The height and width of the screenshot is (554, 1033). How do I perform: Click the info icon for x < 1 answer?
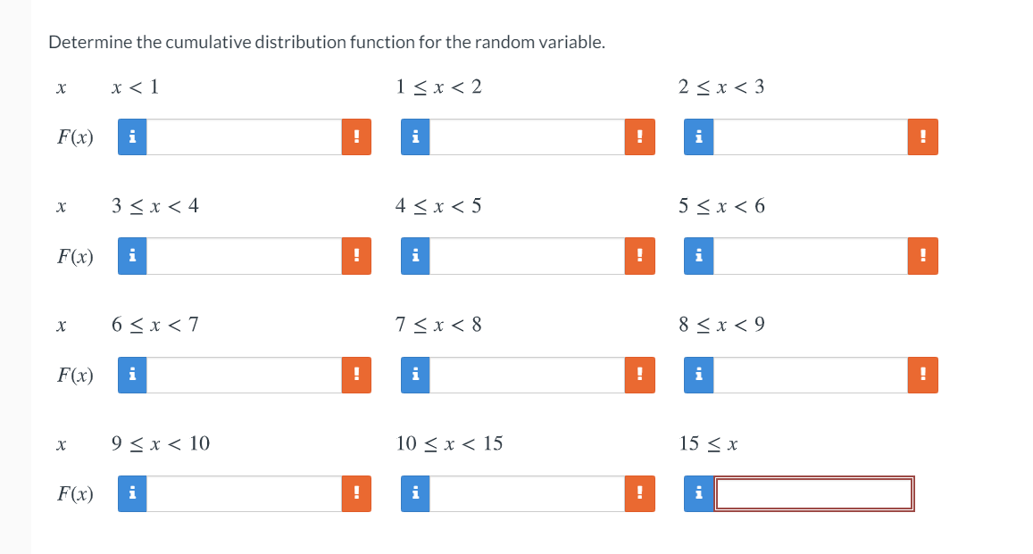[131, 136]
